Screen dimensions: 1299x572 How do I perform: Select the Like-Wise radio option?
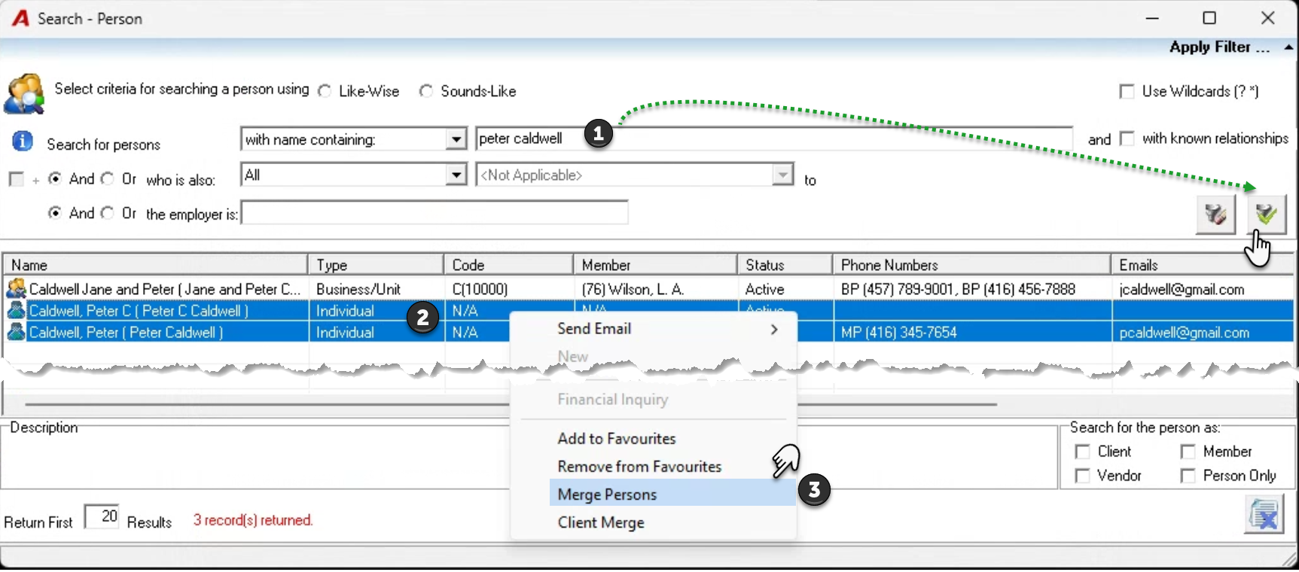[325, 91]
